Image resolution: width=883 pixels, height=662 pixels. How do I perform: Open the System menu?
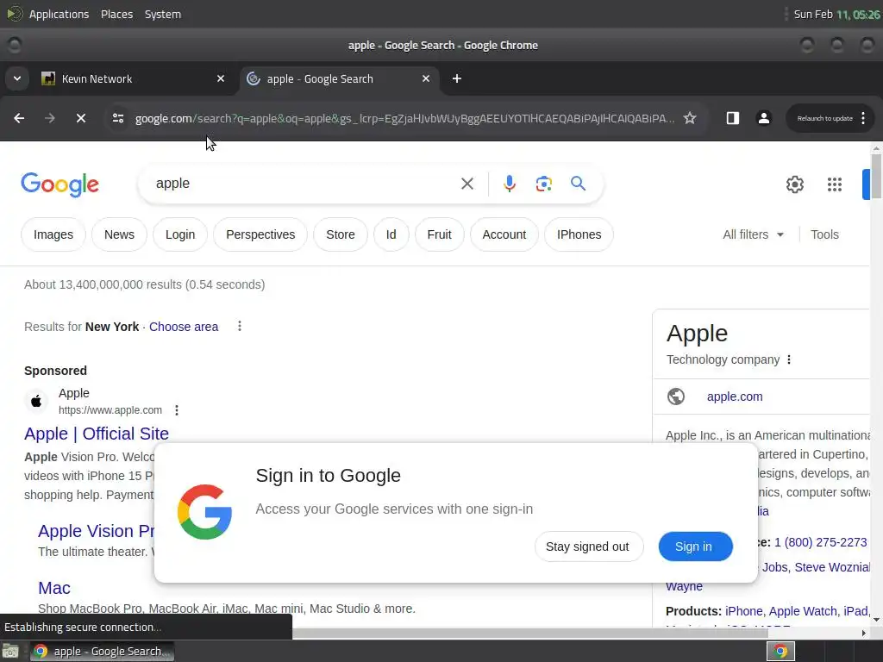tap(163, 14)
